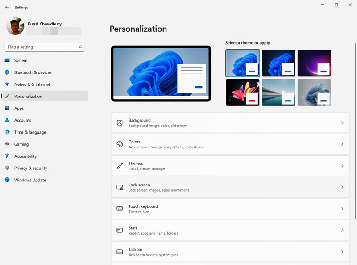
Task: Click the Taskbar icon
Action: pos(120,252)
